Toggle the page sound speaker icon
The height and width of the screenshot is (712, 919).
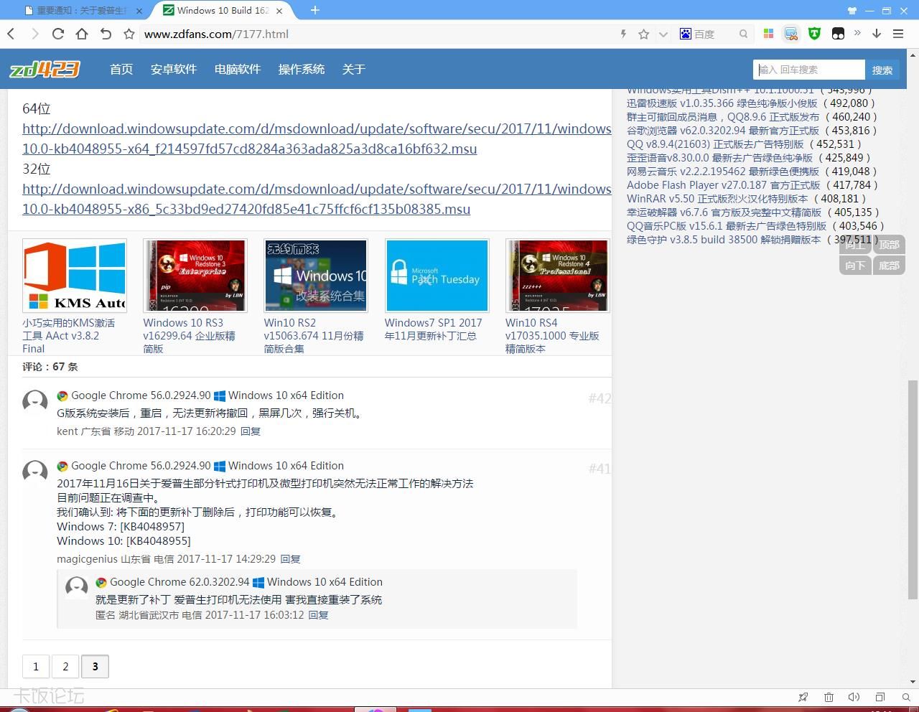click(854, 697)
